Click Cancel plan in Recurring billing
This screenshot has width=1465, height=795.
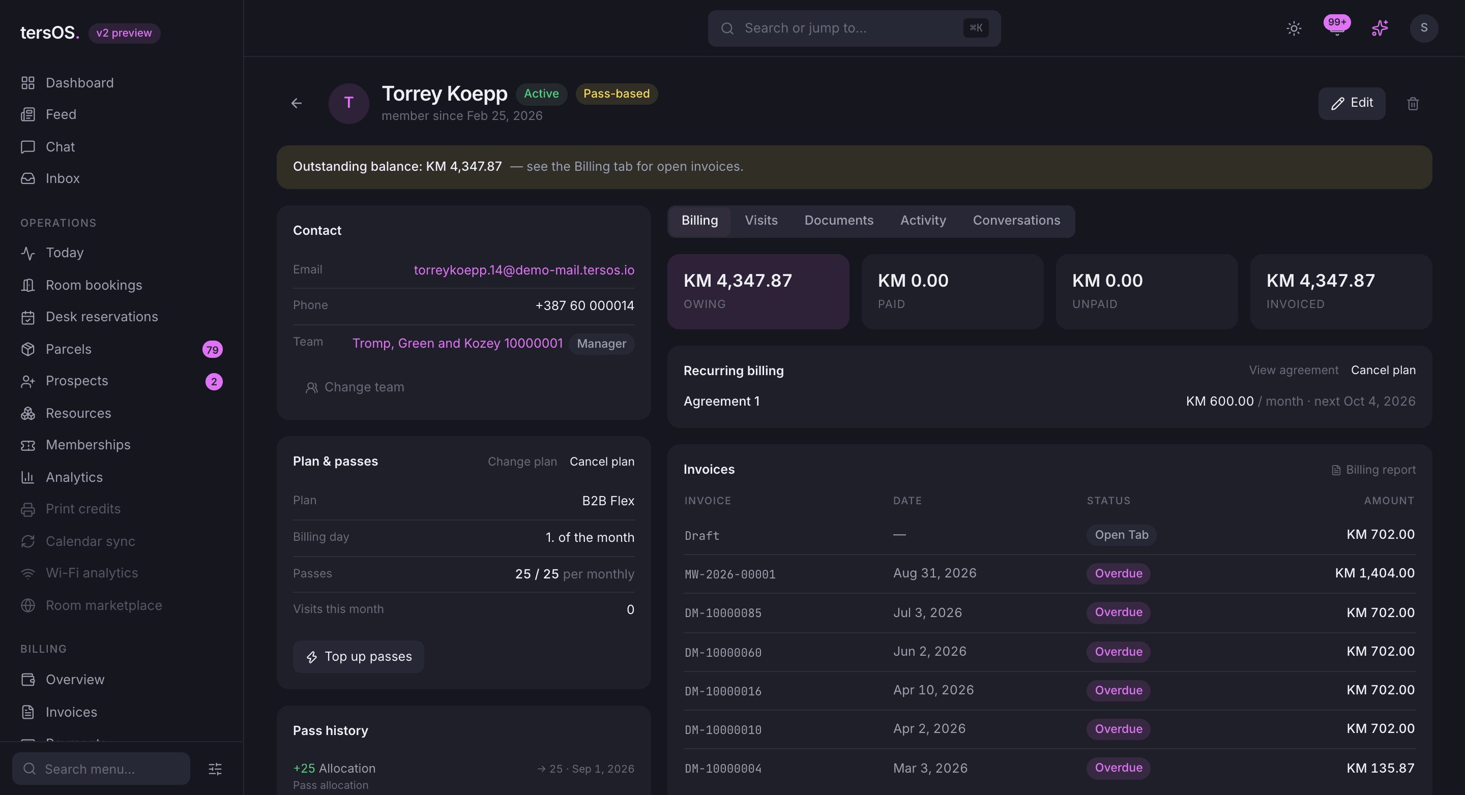[1383, 371]
